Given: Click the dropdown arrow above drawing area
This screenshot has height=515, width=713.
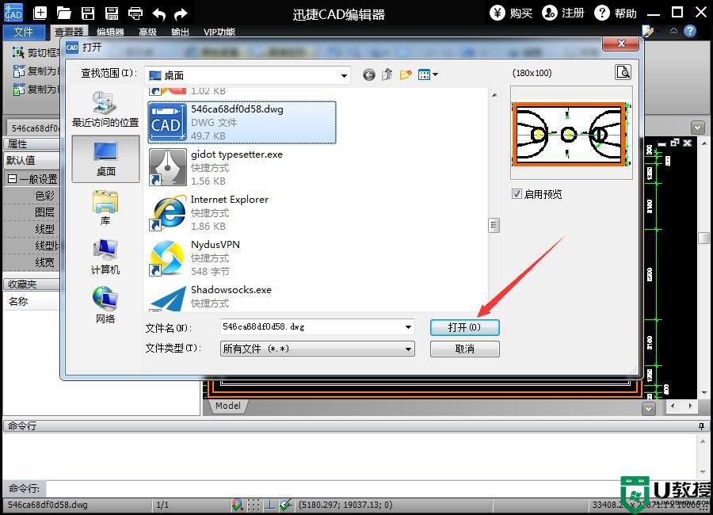Looking at the screenshot, I should click(697, 127).
